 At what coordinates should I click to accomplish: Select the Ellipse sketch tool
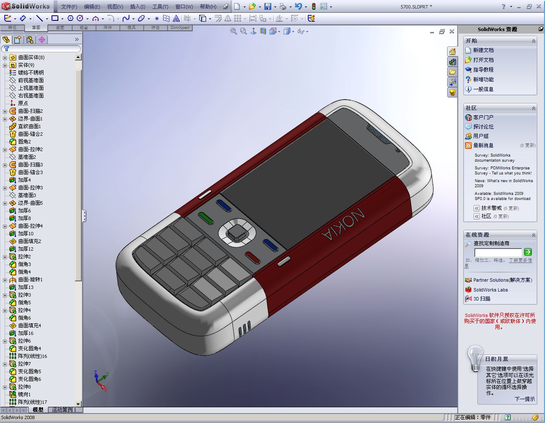pos(141,18)
